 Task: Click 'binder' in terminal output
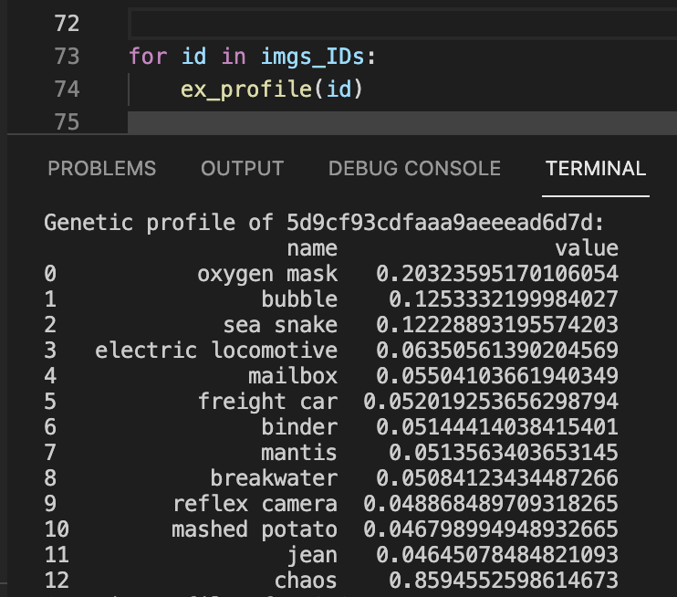click(x=299, y=427)
